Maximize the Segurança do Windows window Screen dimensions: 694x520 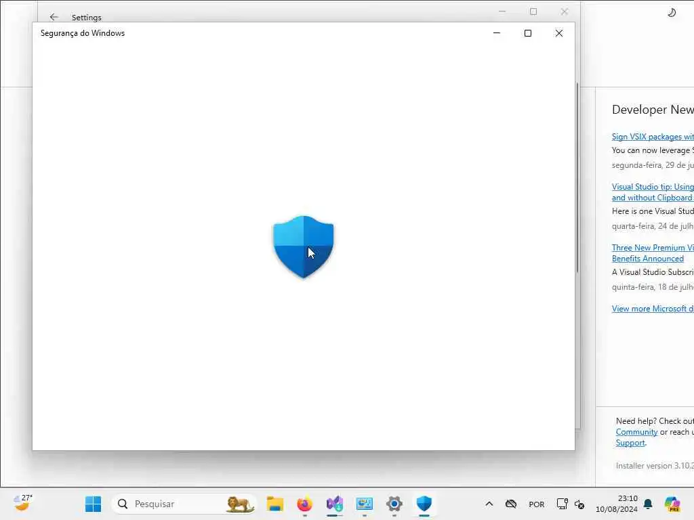click(527, 33)
